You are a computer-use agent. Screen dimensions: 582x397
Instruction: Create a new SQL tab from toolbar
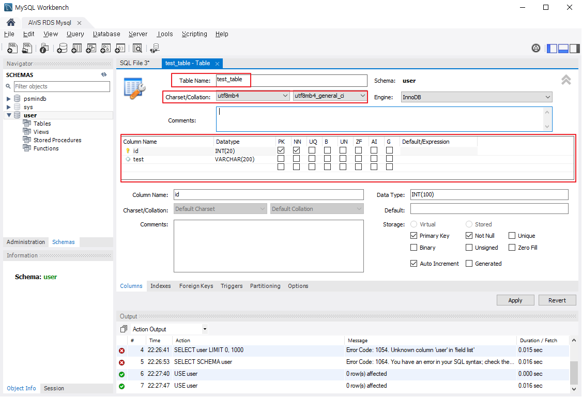tap(12, 48)
